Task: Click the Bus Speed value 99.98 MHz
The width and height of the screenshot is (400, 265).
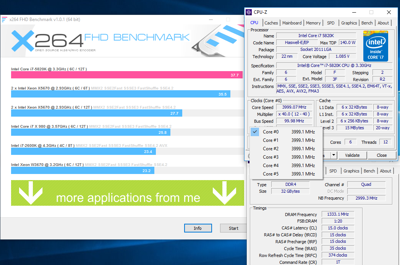Action: pos(294,121)
